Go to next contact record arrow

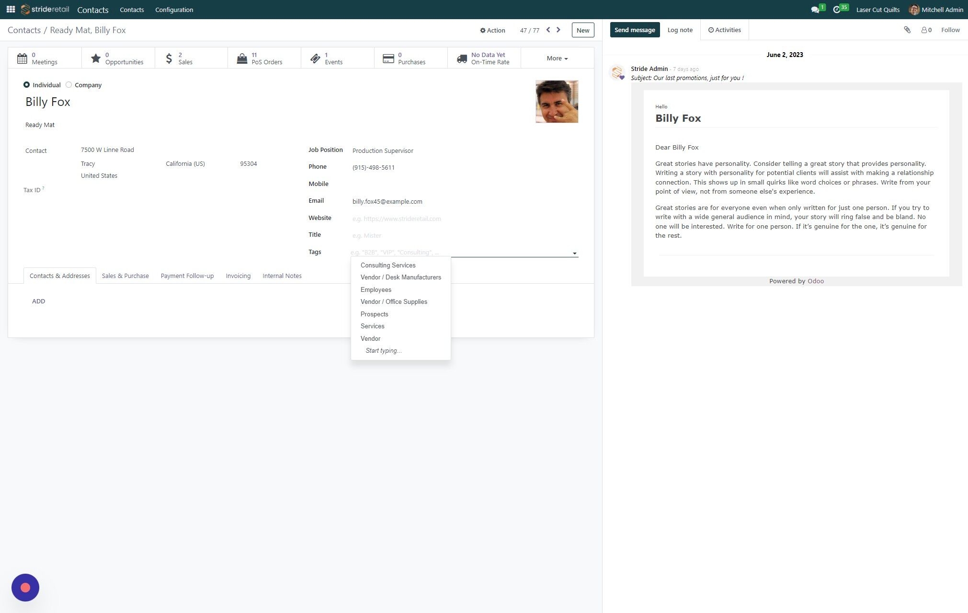558,30
